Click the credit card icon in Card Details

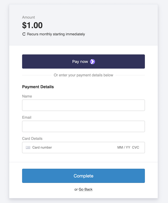pos(28,148)
